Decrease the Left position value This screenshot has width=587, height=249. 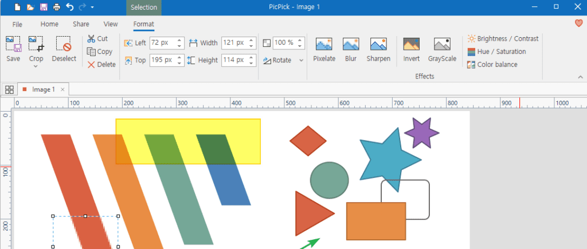[179, 46]
